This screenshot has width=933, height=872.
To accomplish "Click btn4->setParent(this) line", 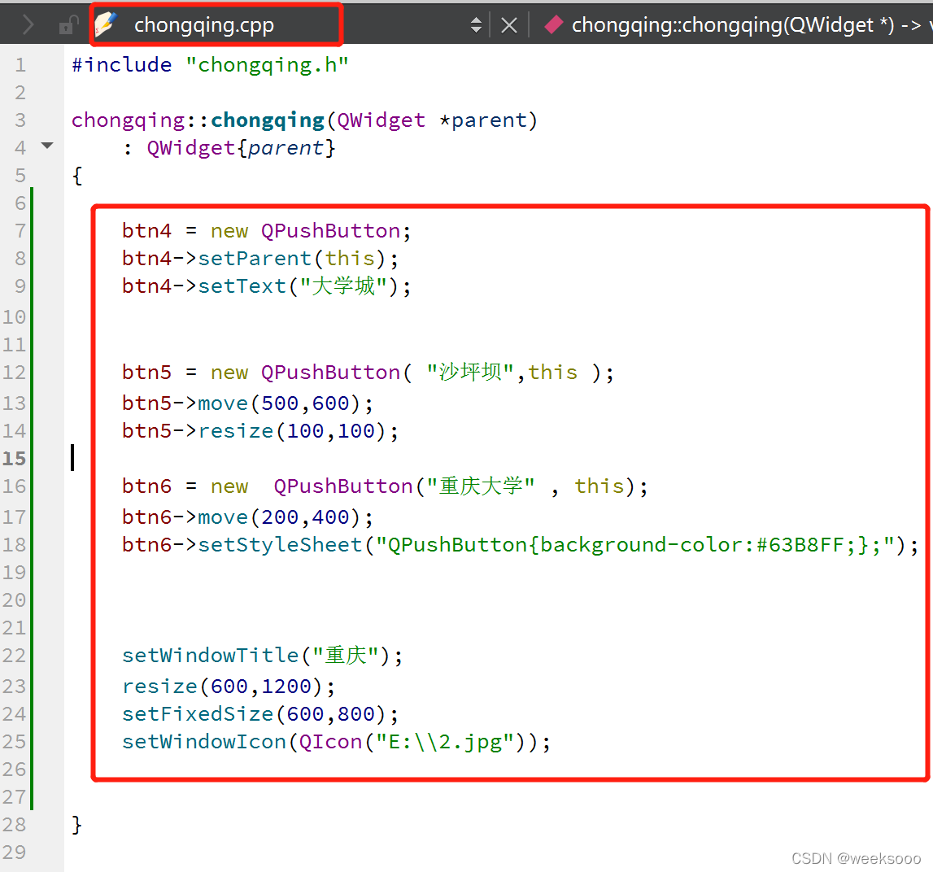I will [x=260, y=259].
